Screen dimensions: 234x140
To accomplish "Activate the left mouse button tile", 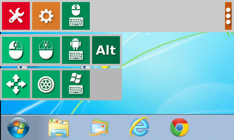I will tap(16, 50).
